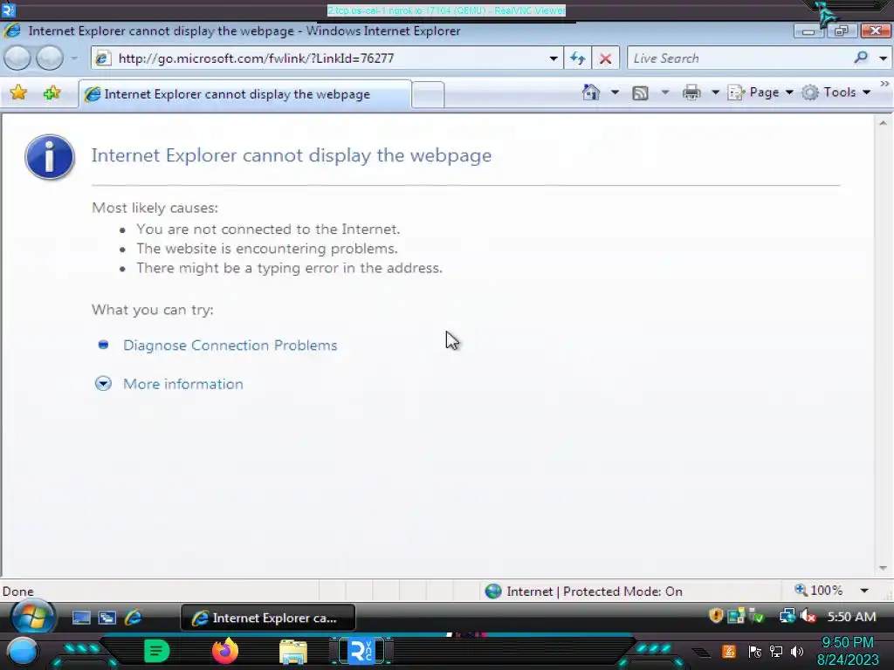Click the Windows Vista Start orb
The image size is (894, 670).
pyautogui.click(x=32, y=617)
